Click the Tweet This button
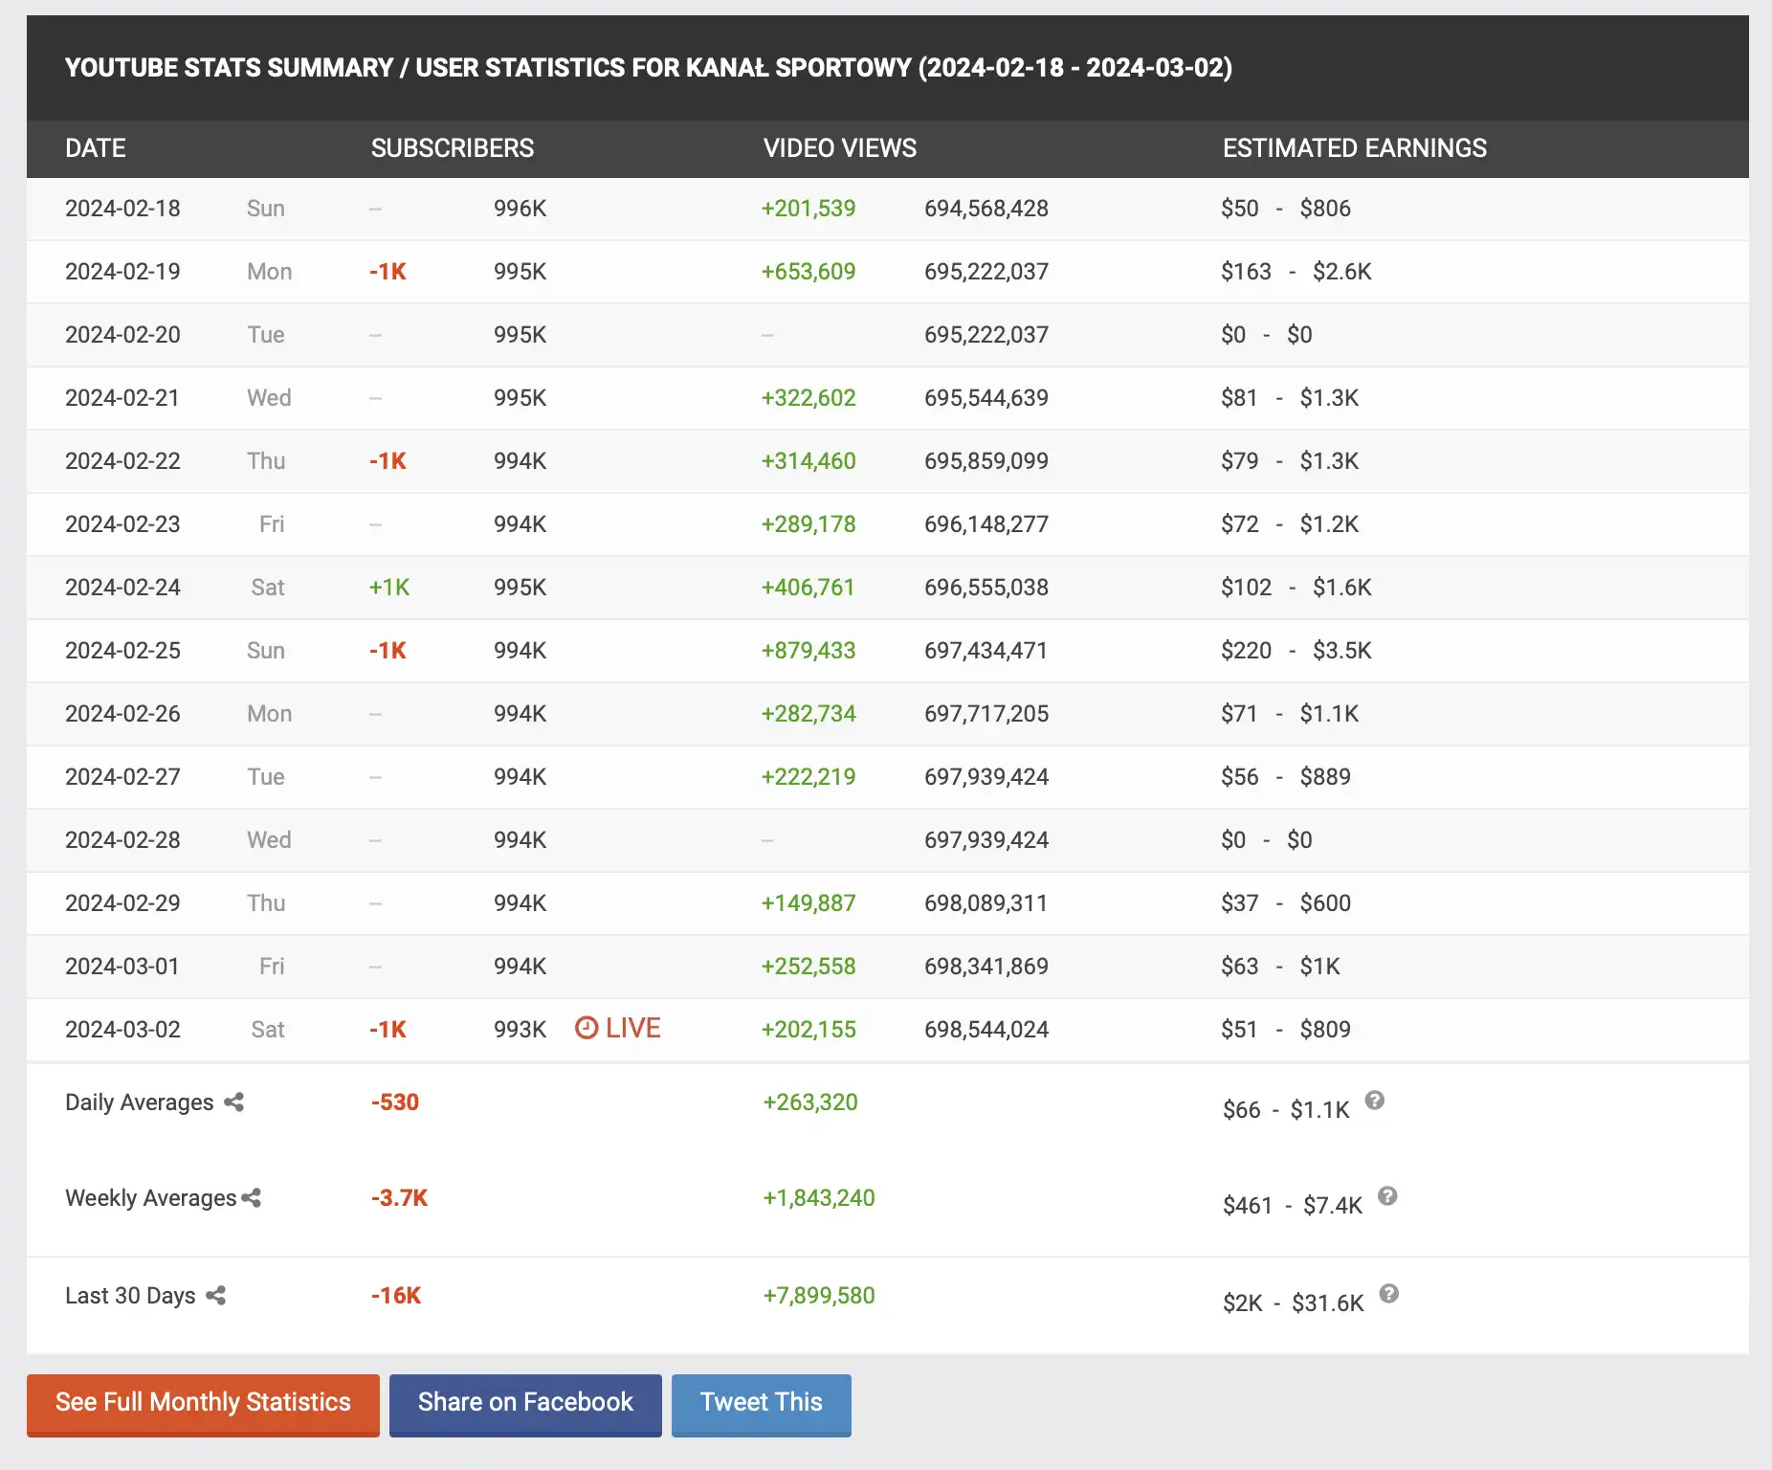The width and height of the screenshot is (1772, 1470). (x=761, y=1403)
